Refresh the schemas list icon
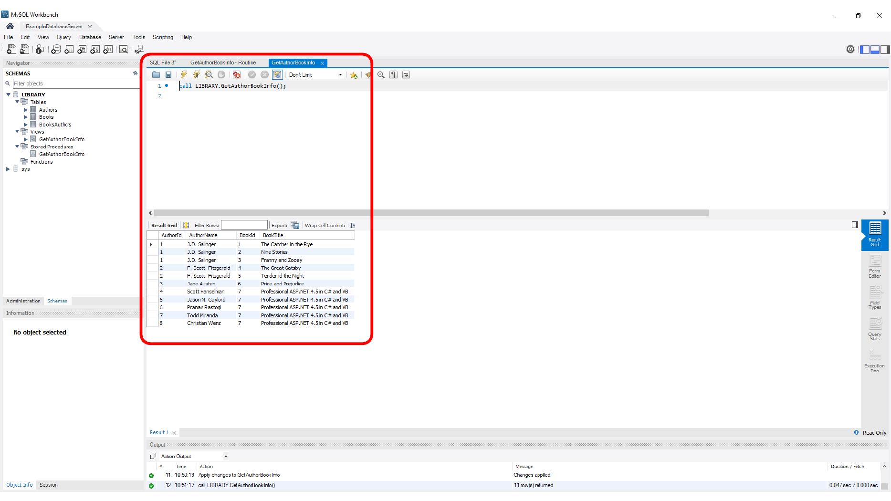 click(135, 73)
